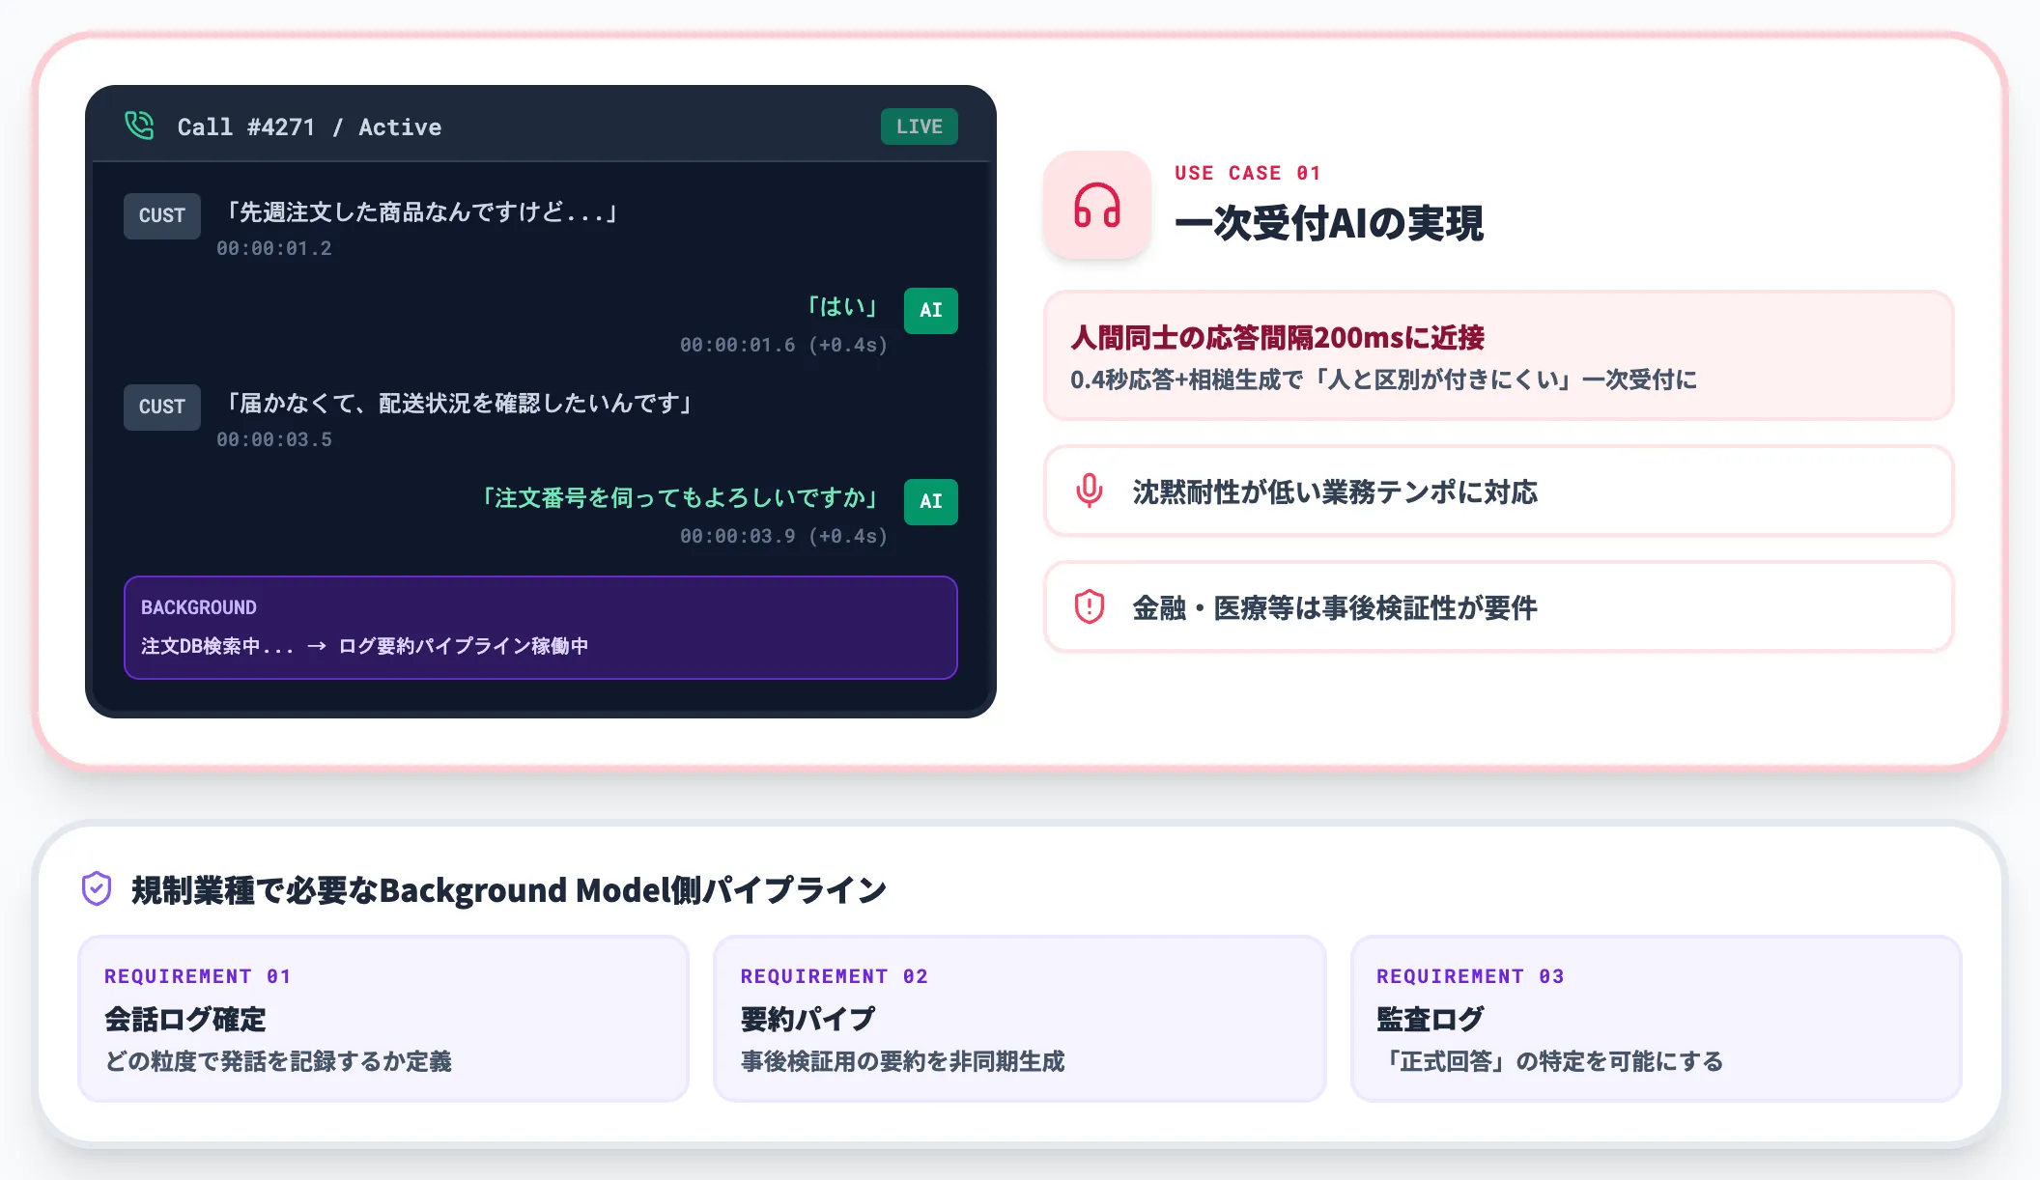The height and width of the screenshot is (1180, 2040).
Task: Click the 監査ログ title
Action: (x=1430, y=1019)
